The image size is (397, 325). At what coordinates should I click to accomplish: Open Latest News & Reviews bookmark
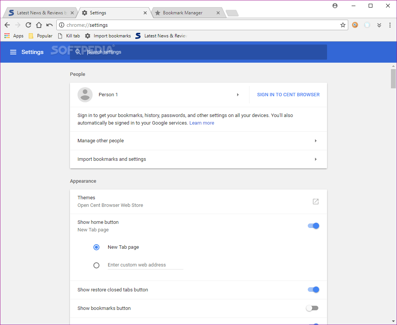(x=161, y=36)
